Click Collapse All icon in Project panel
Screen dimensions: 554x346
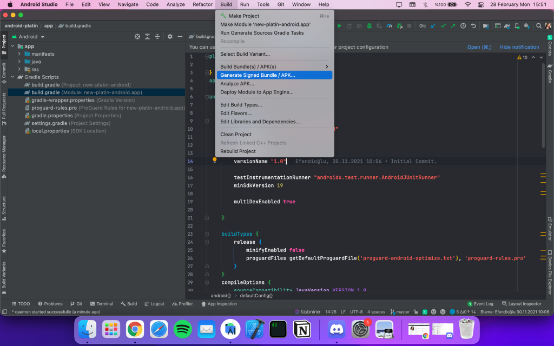click(157, 37)
